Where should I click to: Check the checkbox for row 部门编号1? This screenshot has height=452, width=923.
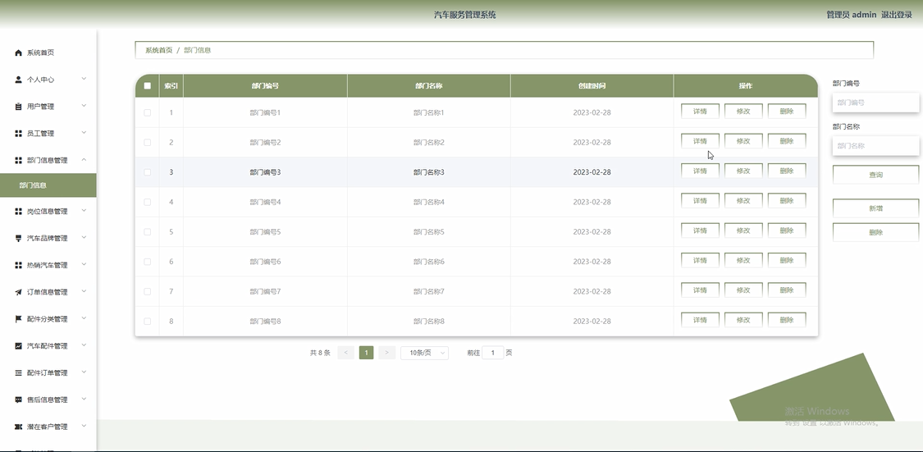147,112
